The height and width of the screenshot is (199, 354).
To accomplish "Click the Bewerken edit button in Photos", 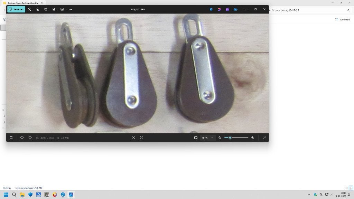I will click(16, 9).
